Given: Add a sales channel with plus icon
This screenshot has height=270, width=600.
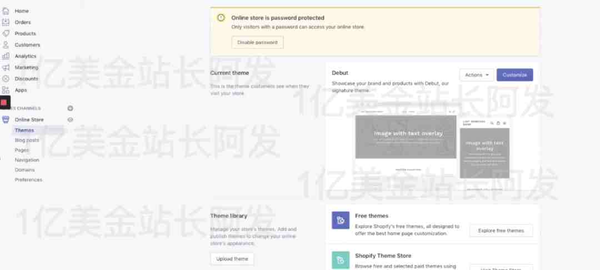Looking at the screenshot, I should point(70,108).
